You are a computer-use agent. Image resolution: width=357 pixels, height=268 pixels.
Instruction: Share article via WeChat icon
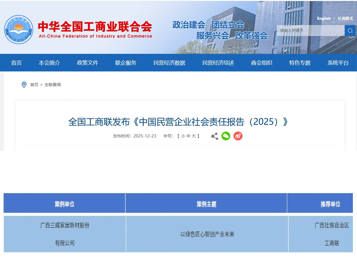226,136
